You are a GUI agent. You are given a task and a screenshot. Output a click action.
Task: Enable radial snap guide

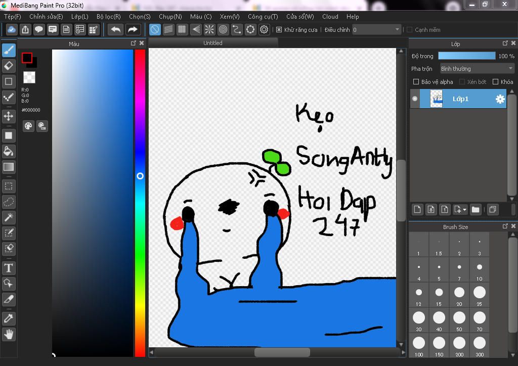point(209,30)
